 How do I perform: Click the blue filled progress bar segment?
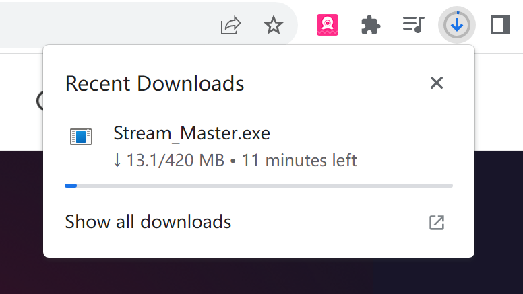click(x=71, y=186)
